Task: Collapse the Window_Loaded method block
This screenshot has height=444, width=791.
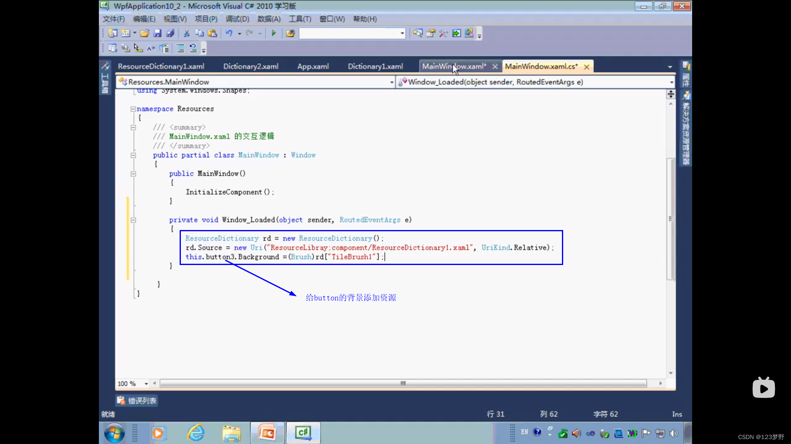Action: (133, 220)
